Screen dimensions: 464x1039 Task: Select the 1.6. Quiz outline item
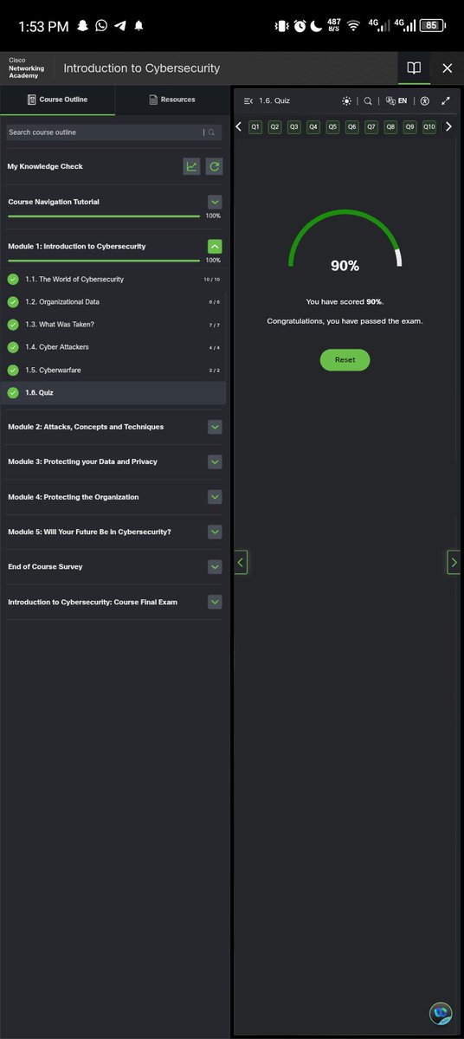[x=113, y=393]
